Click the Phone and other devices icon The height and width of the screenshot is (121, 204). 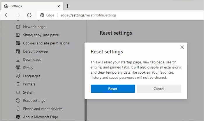(17, 109)
